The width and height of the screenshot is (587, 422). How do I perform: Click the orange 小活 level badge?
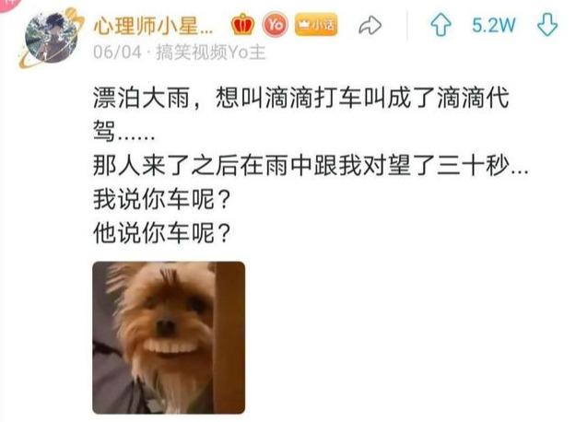coord(316,25)
